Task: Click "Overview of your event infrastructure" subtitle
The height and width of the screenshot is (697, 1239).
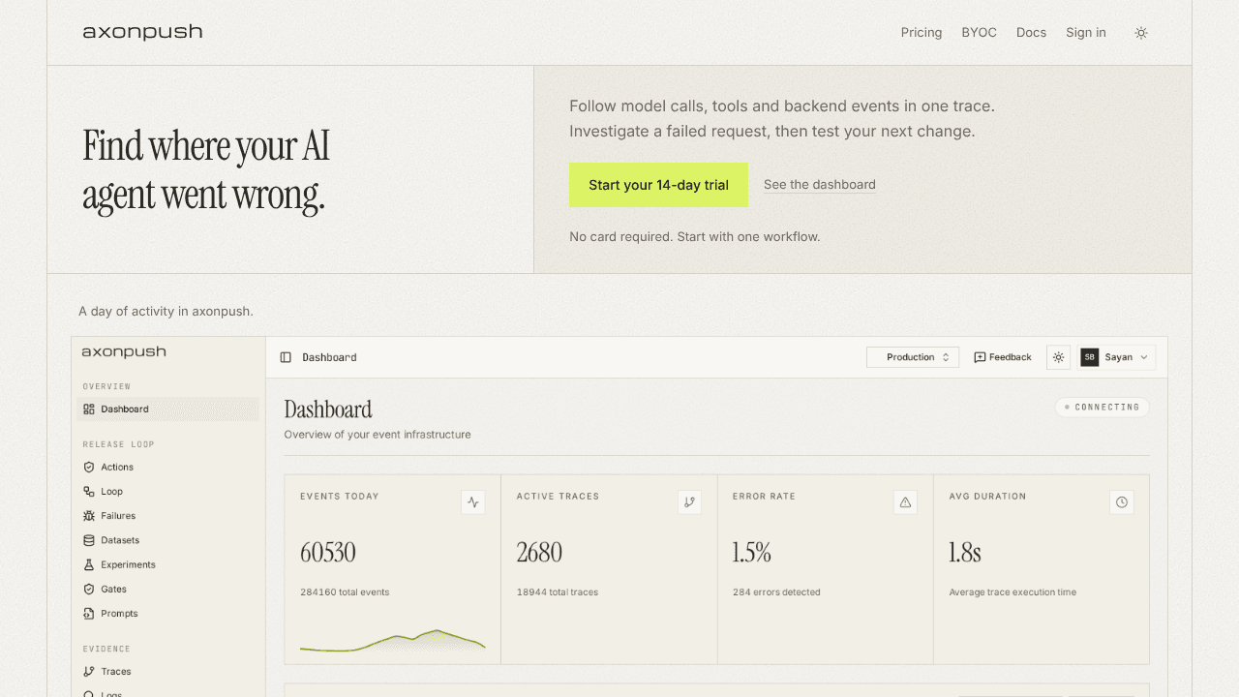Action: 378,435
